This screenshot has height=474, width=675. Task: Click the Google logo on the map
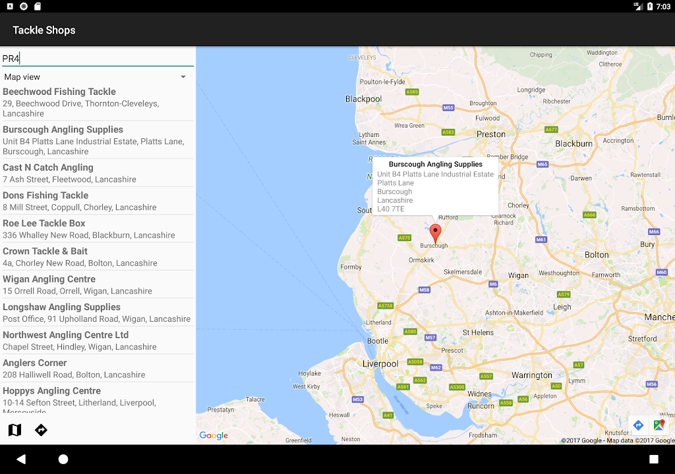pyautogui.click(x=214, y=435)
